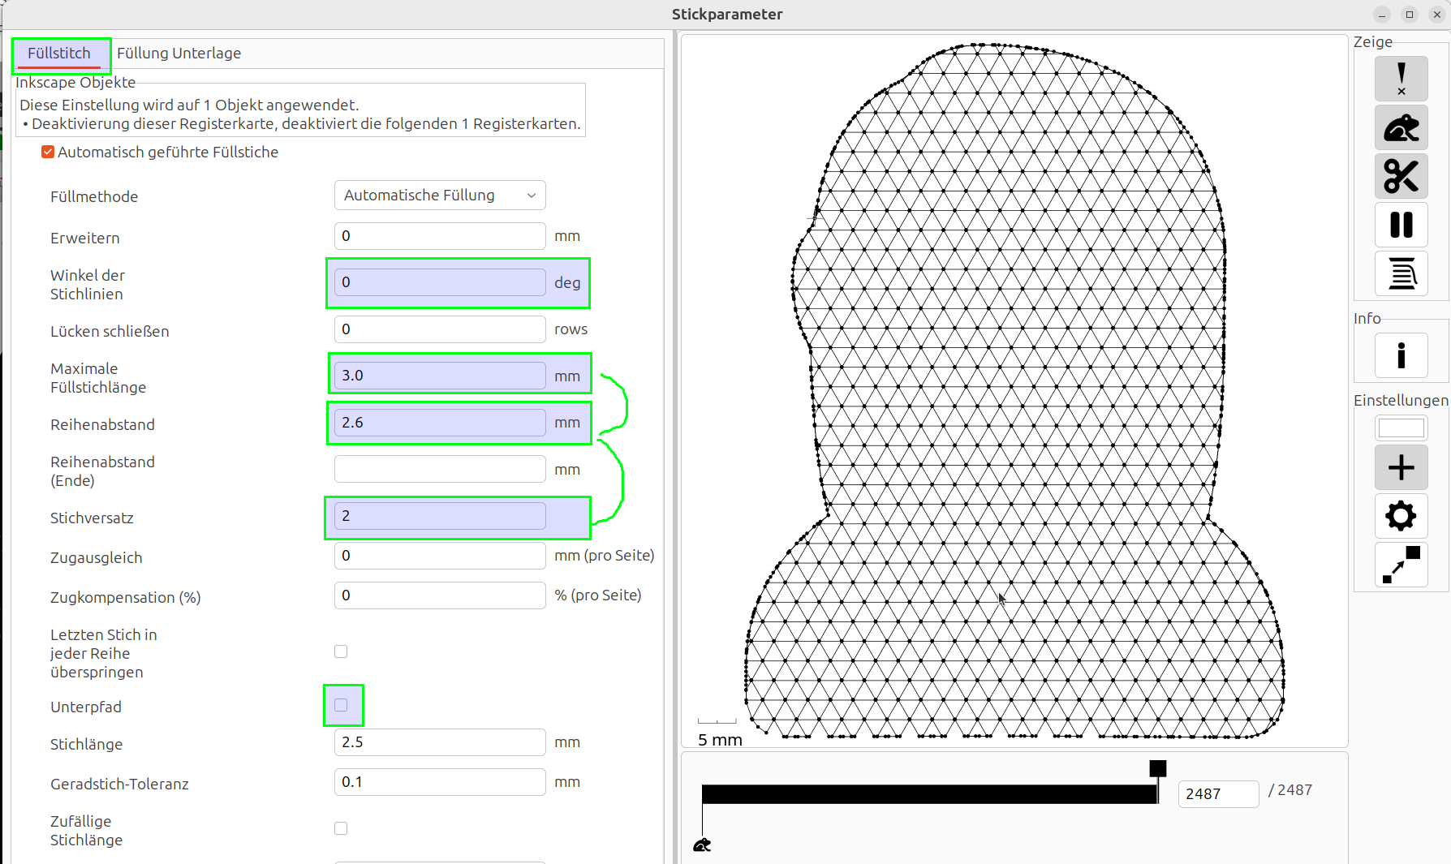Image resolution: width=1451 pixels, height=864 pixels.
Task: Click the Zugausgleich input field
Action: click(440, 556)
